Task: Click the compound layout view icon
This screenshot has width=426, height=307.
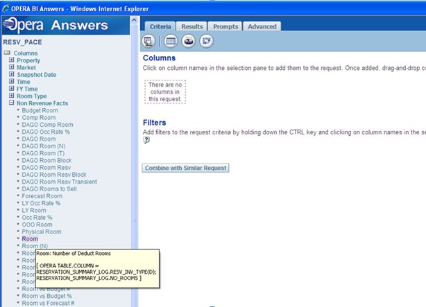Action: tap(148, 42)
